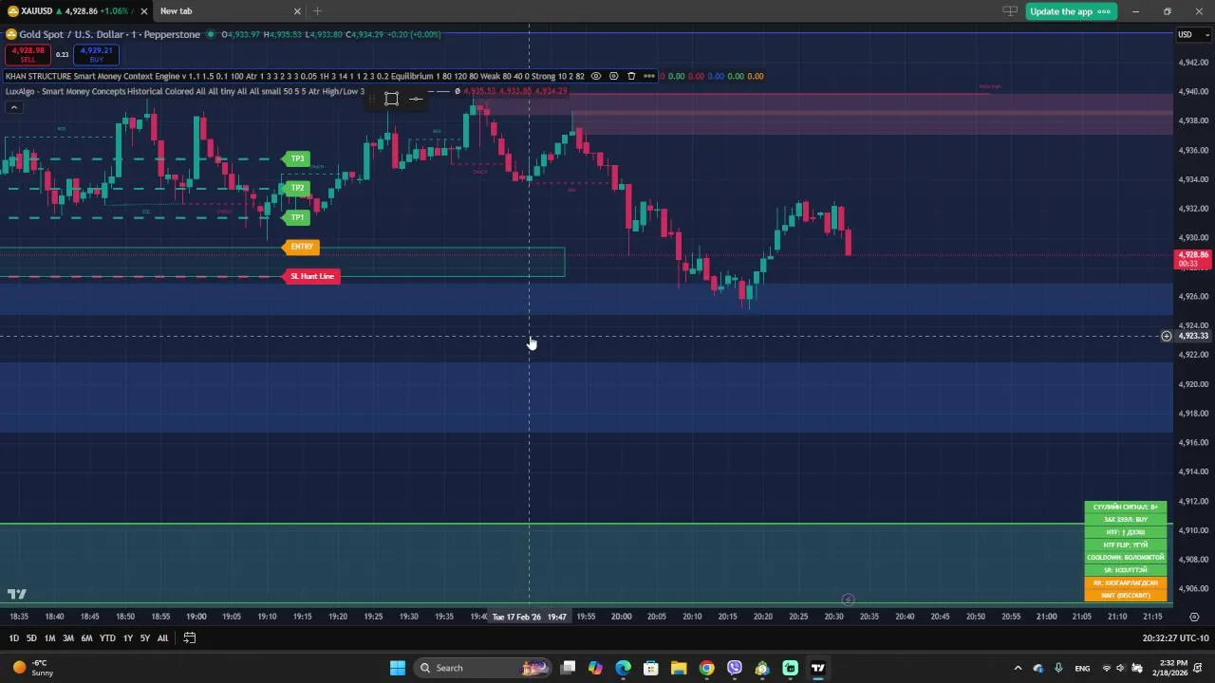Screen dimensions: 1215x683
Task: Click the lightning event marker on time axis
Action: (x=848, y=600)
